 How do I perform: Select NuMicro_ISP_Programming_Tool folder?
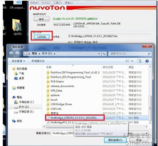(69, 77)
